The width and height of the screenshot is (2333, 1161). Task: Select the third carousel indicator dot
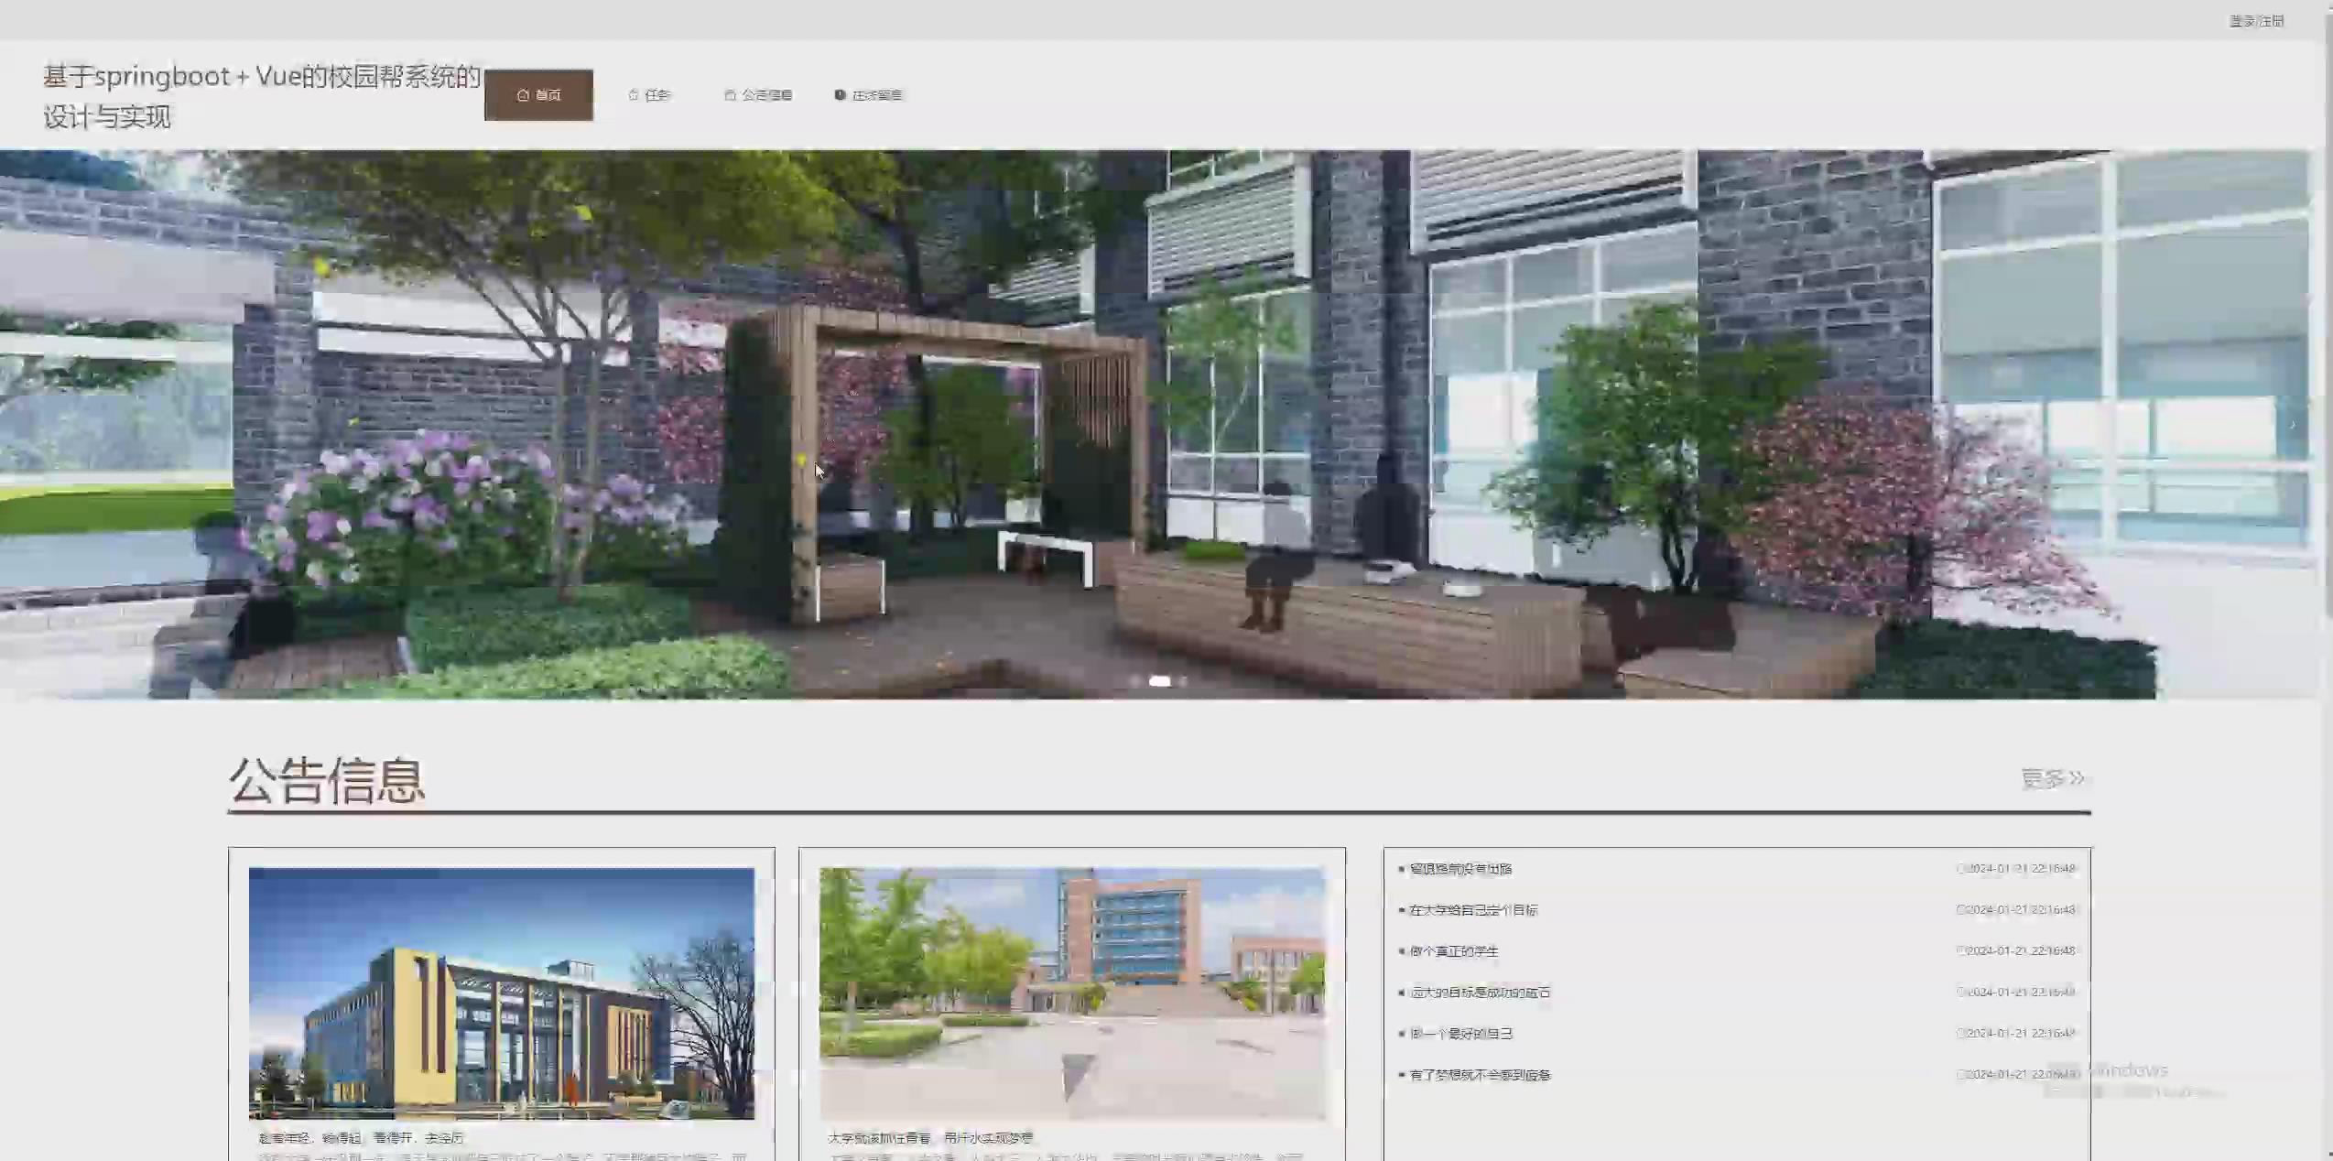(x=1183, y=680)
